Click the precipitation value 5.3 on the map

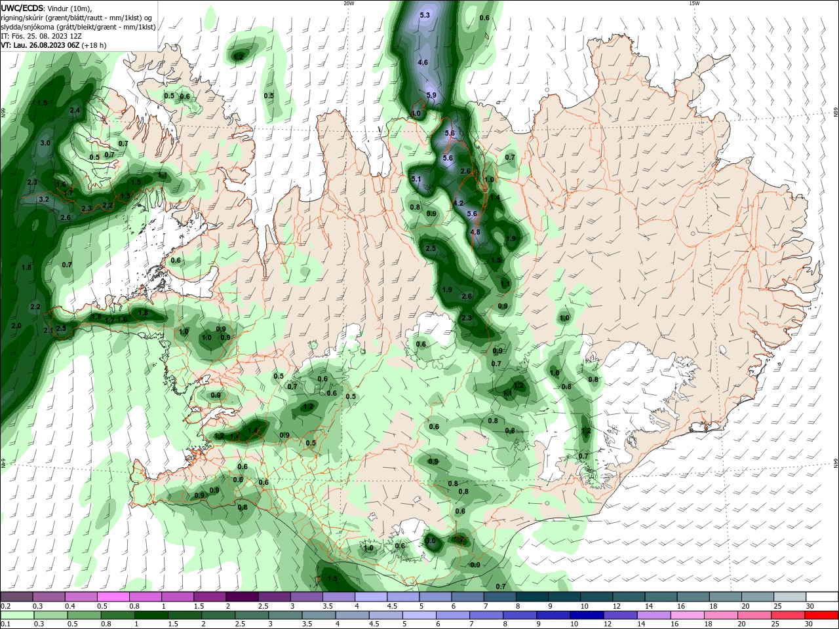pos(425,15)
